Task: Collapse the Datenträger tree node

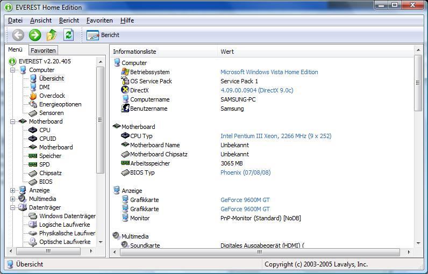Action: [12, 207]
